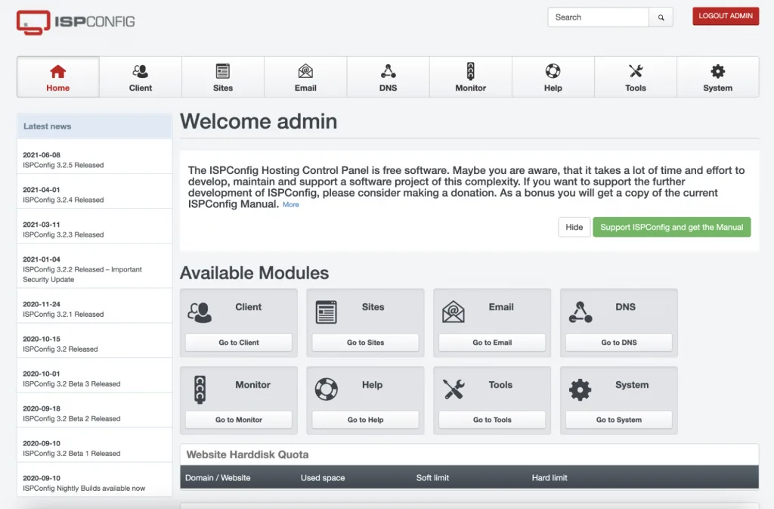
Task: Select the DNS navigation tab
Action: [x=388, y=77]
